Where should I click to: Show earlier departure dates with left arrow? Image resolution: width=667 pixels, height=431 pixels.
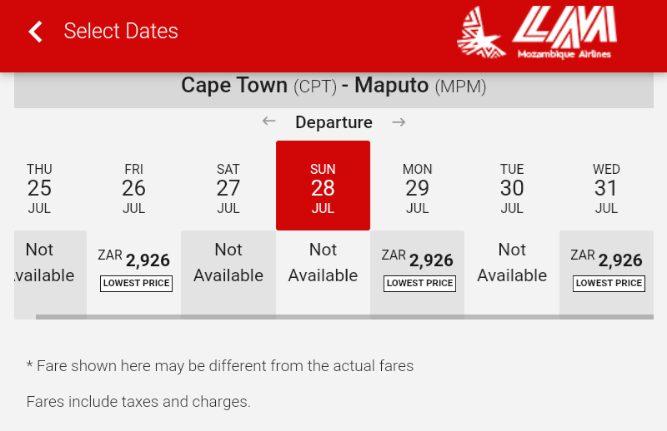point(268,121)
